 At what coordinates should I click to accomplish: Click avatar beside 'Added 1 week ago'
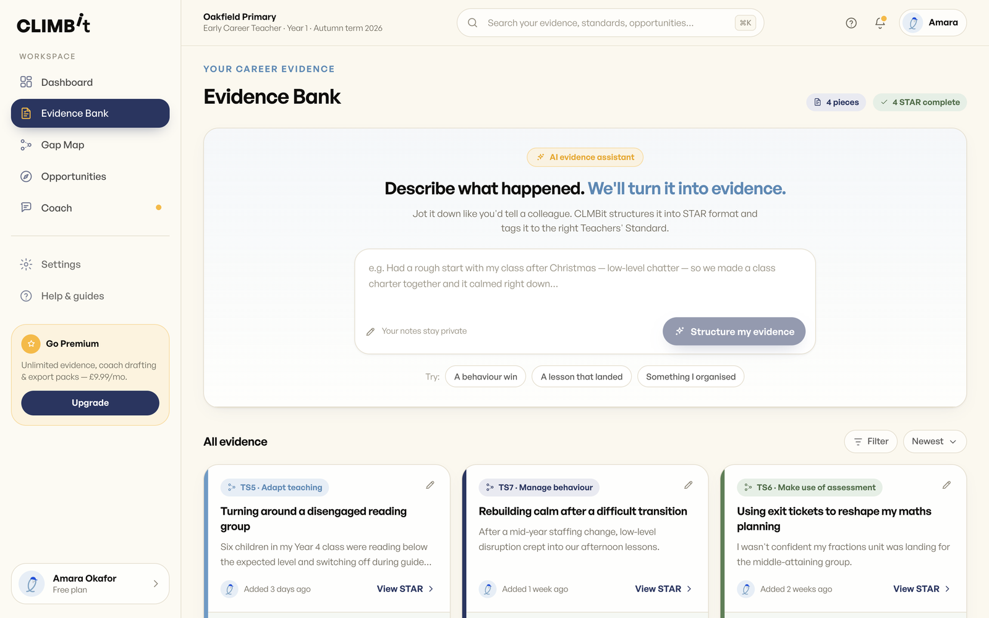488,589
